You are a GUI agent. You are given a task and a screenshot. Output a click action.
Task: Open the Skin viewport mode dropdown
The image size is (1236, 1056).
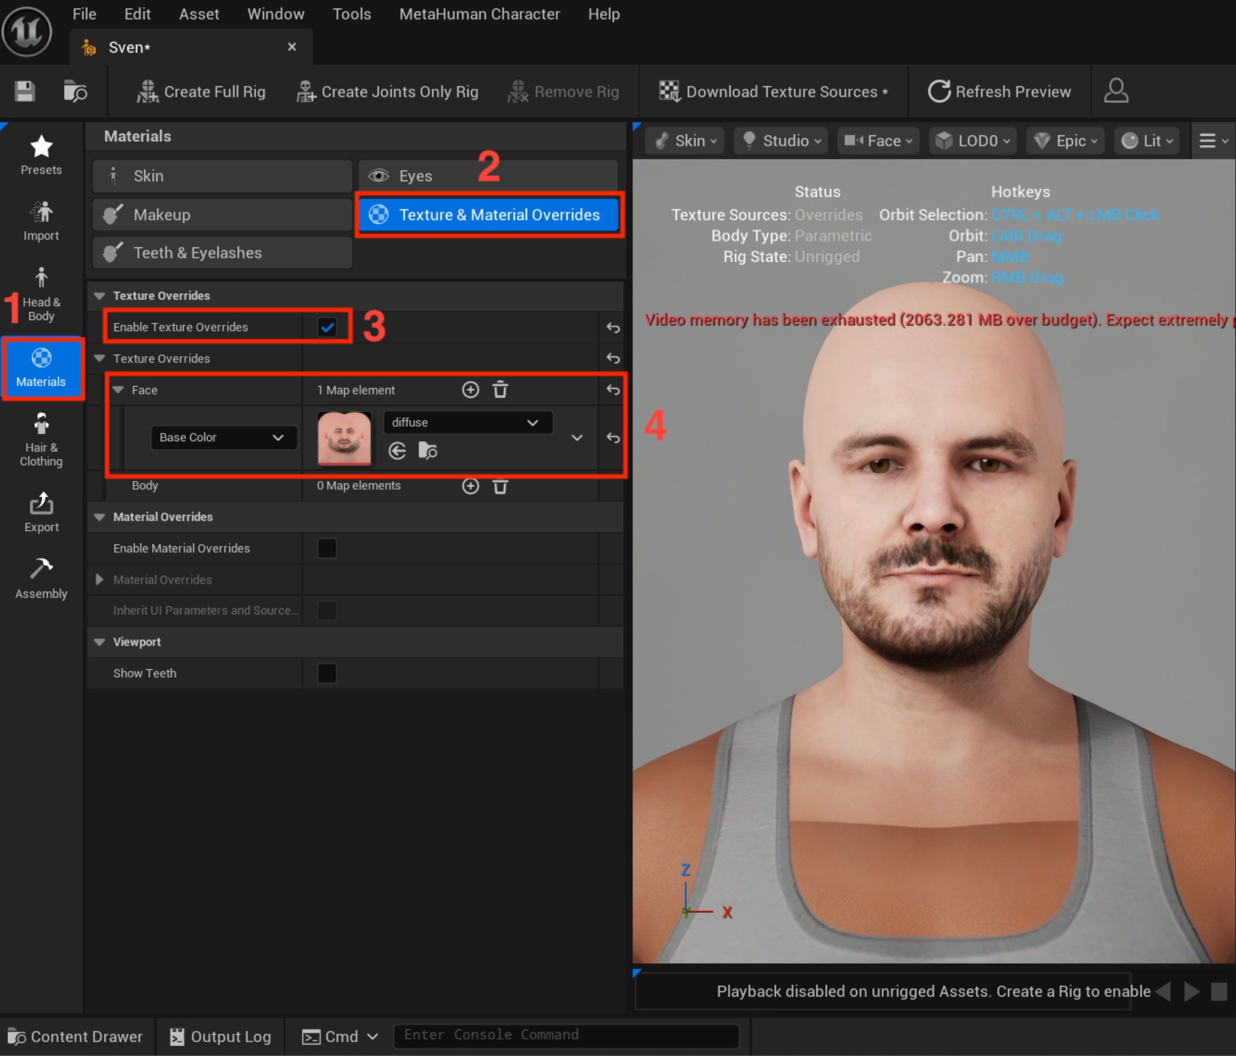[685, 141]
